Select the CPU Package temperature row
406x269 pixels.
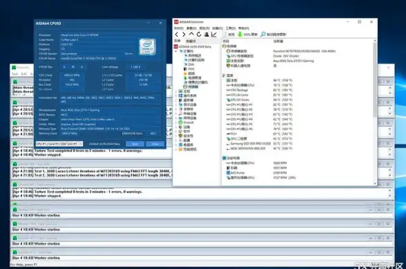(259, 90)
